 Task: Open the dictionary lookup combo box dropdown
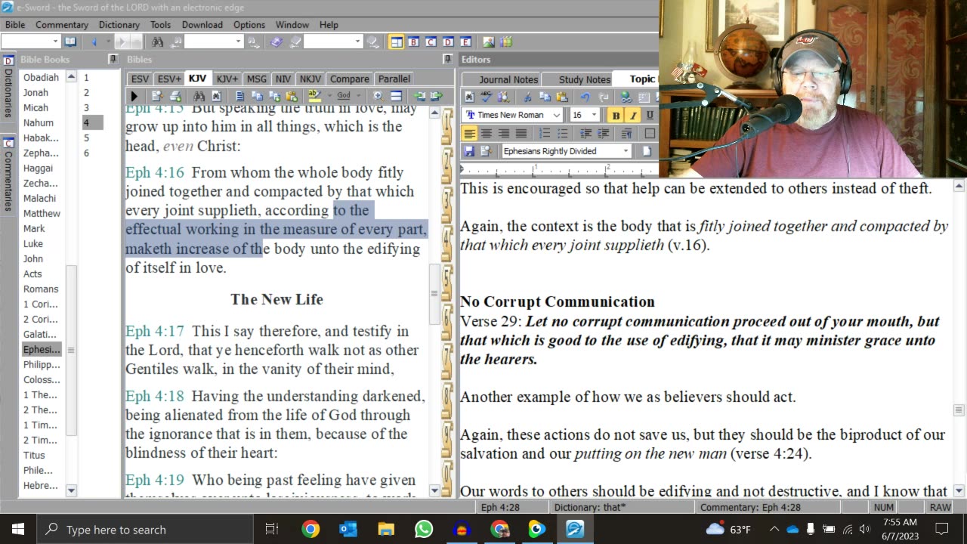point(357,42)
